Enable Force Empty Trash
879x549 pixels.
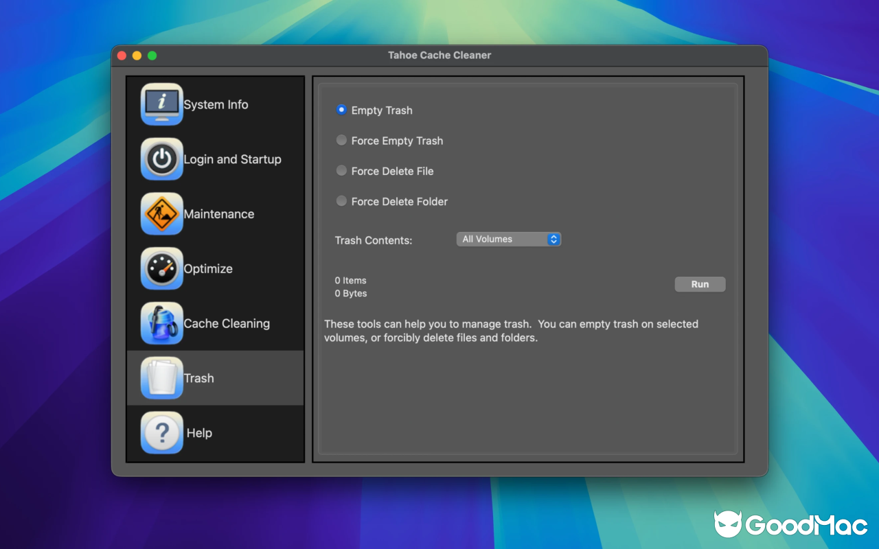point(341,139)
